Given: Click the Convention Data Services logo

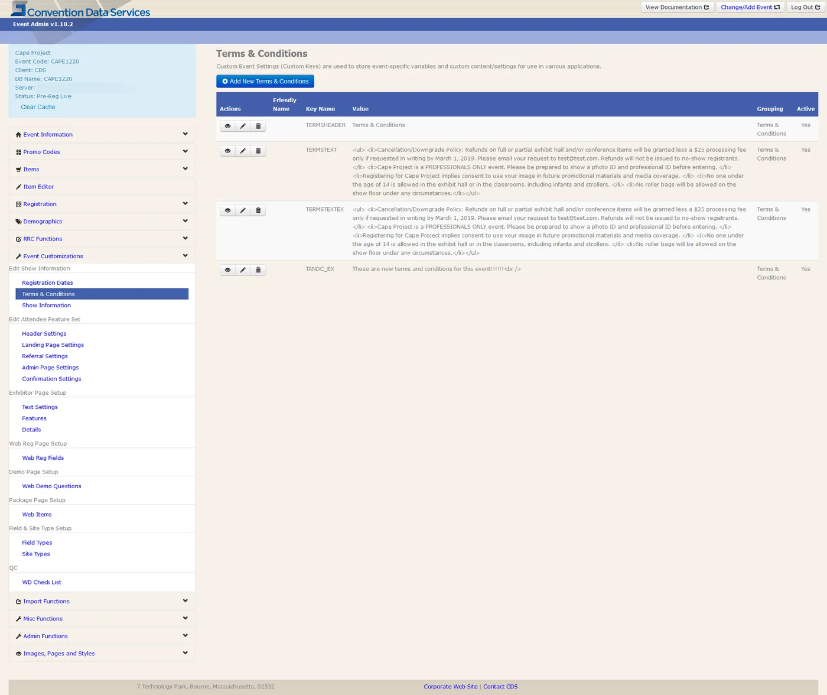Looking at the screenshot, I should 80,10.
